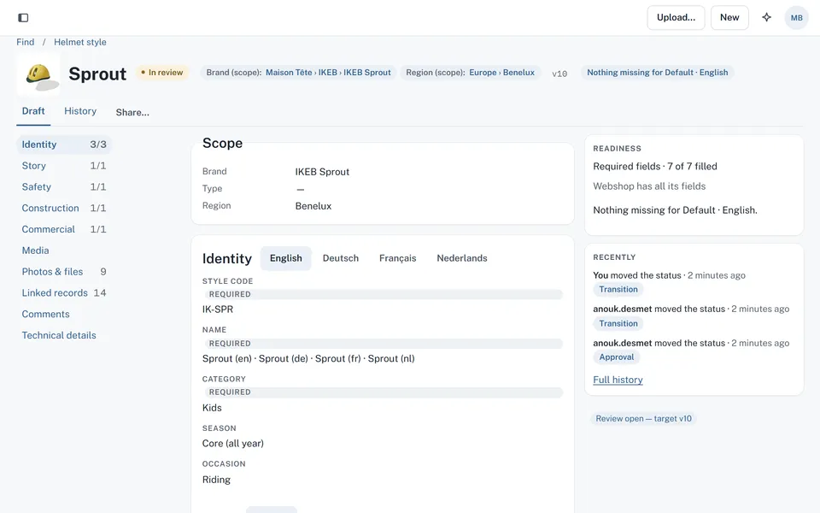Click the IKEB Sprout brand value in Scope
This screenshot has width=820, height=513.
click(x=322, y=172)
